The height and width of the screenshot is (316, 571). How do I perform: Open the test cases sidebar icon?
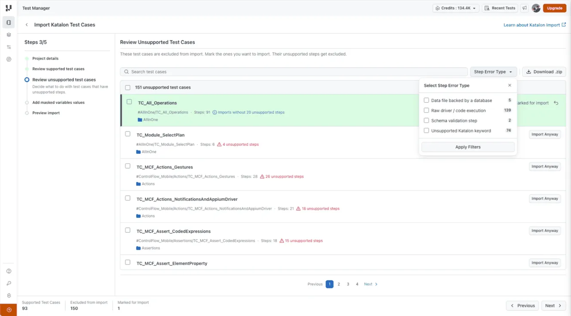pos(9,22)
